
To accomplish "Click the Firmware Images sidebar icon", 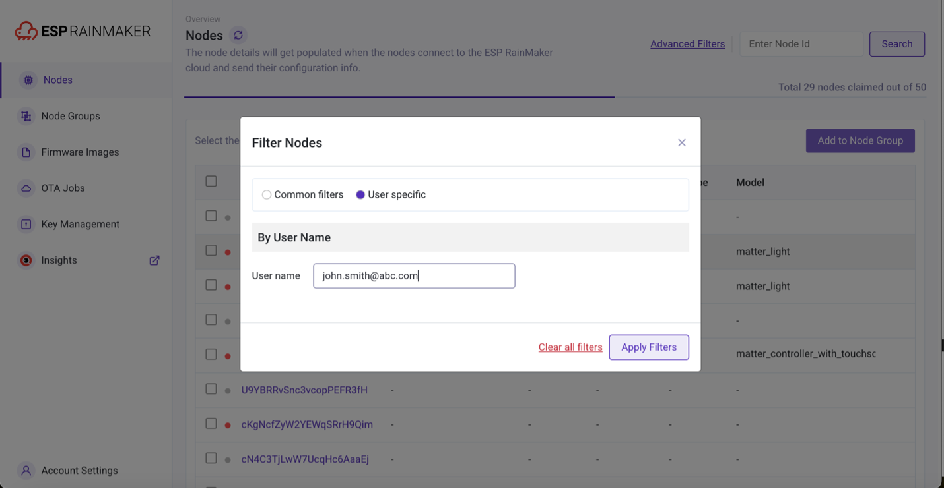I will coord(26,152).
